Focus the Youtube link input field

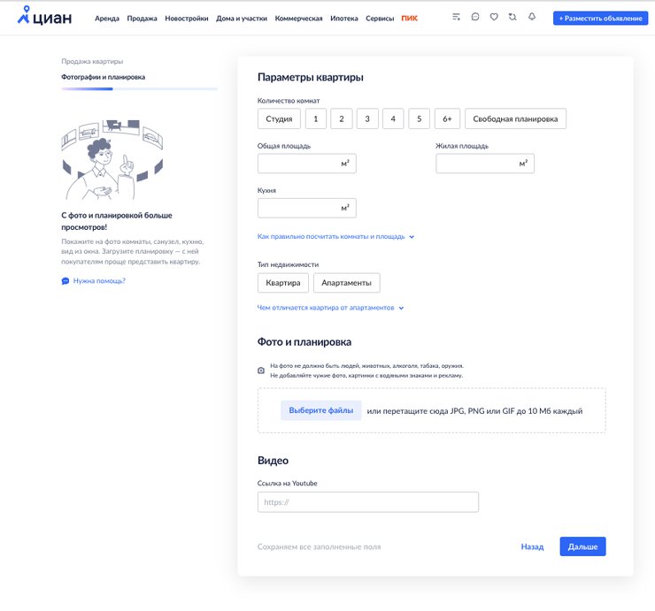[x=367, y=502]
